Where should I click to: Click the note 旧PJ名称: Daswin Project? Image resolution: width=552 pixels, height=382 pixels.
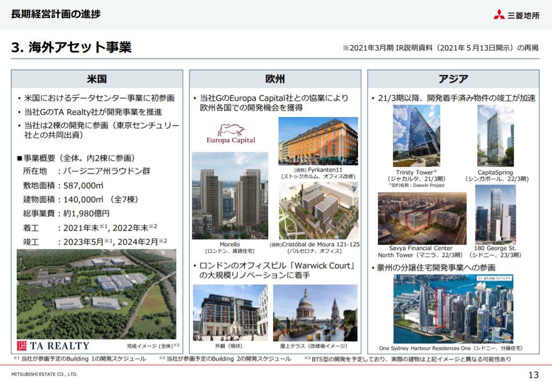tap(417, 185)
